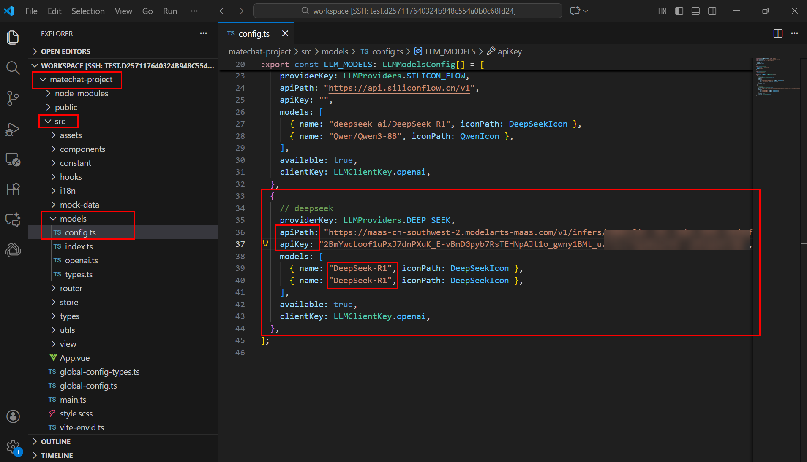Viewport: 807px width, 462px height.
Task: Open the siliconflow API URL link
Action: 399,88
